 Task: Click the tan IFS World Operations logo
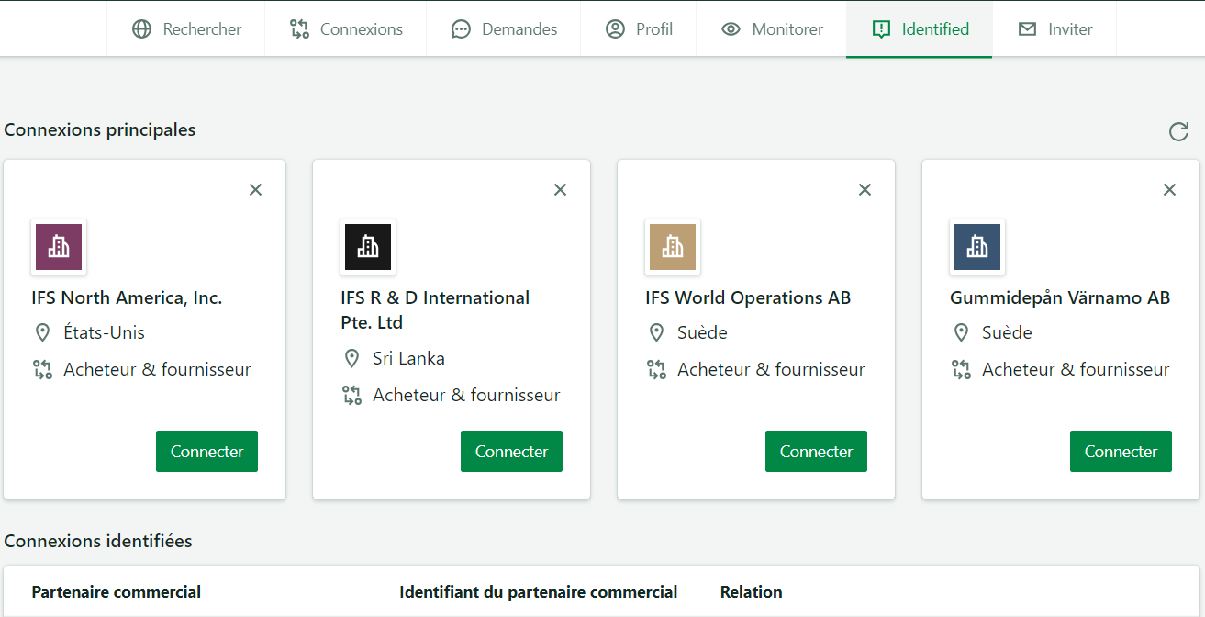coord(673,247)
